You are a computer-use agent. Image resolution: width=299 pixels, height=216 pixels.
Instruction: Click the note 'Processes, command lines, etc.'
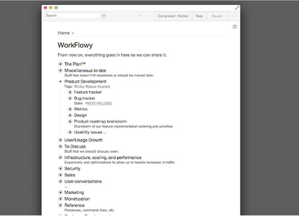[x=90, y=210]
